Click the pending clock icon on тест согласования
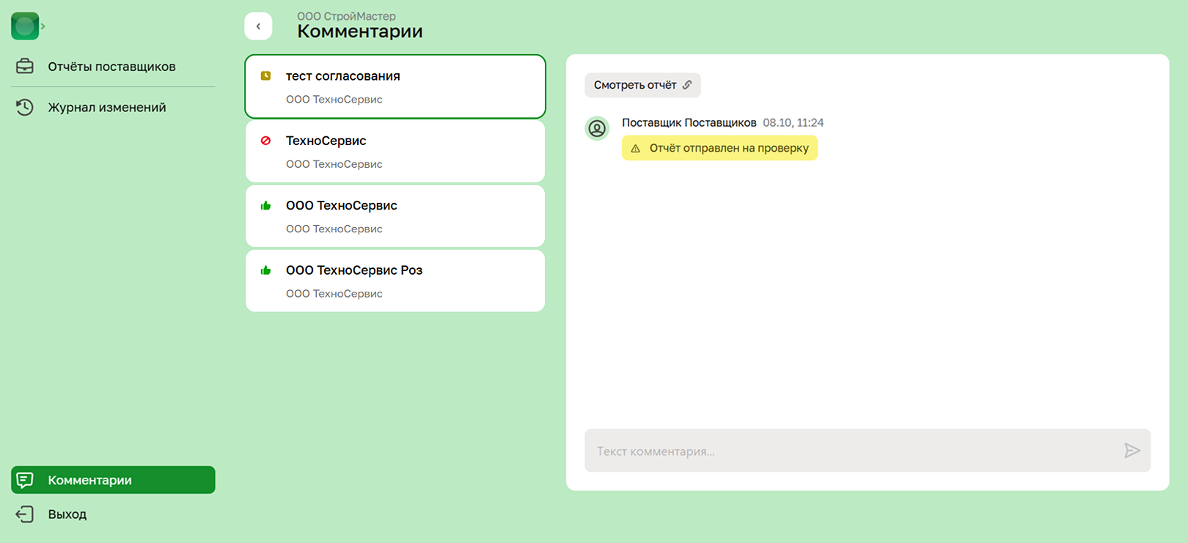Viewport: 1188px width, 543px height. click(265, 76)
